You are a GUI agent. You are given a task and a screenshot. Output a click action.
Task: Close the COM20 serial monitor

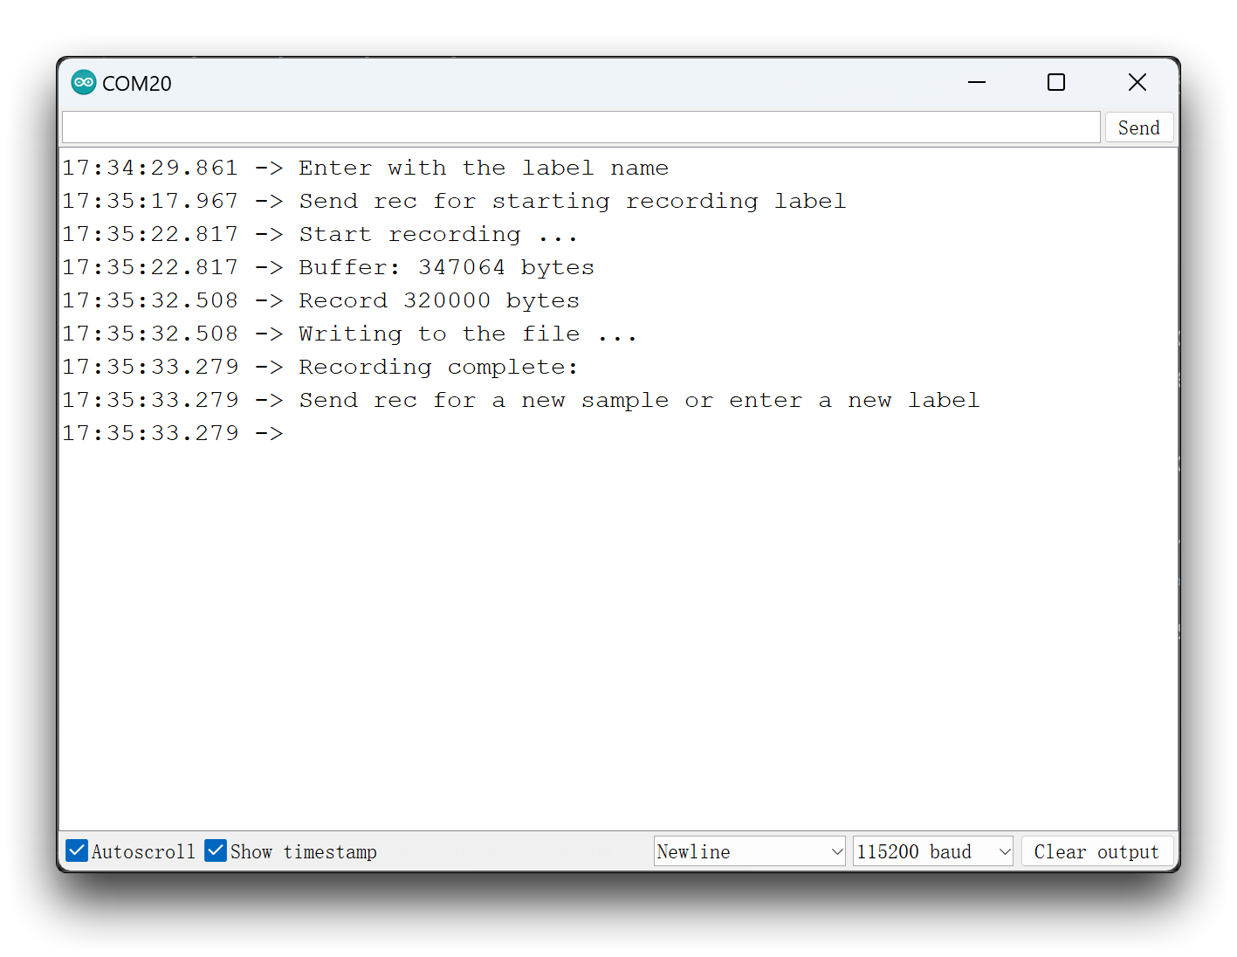coord(1137,82)
